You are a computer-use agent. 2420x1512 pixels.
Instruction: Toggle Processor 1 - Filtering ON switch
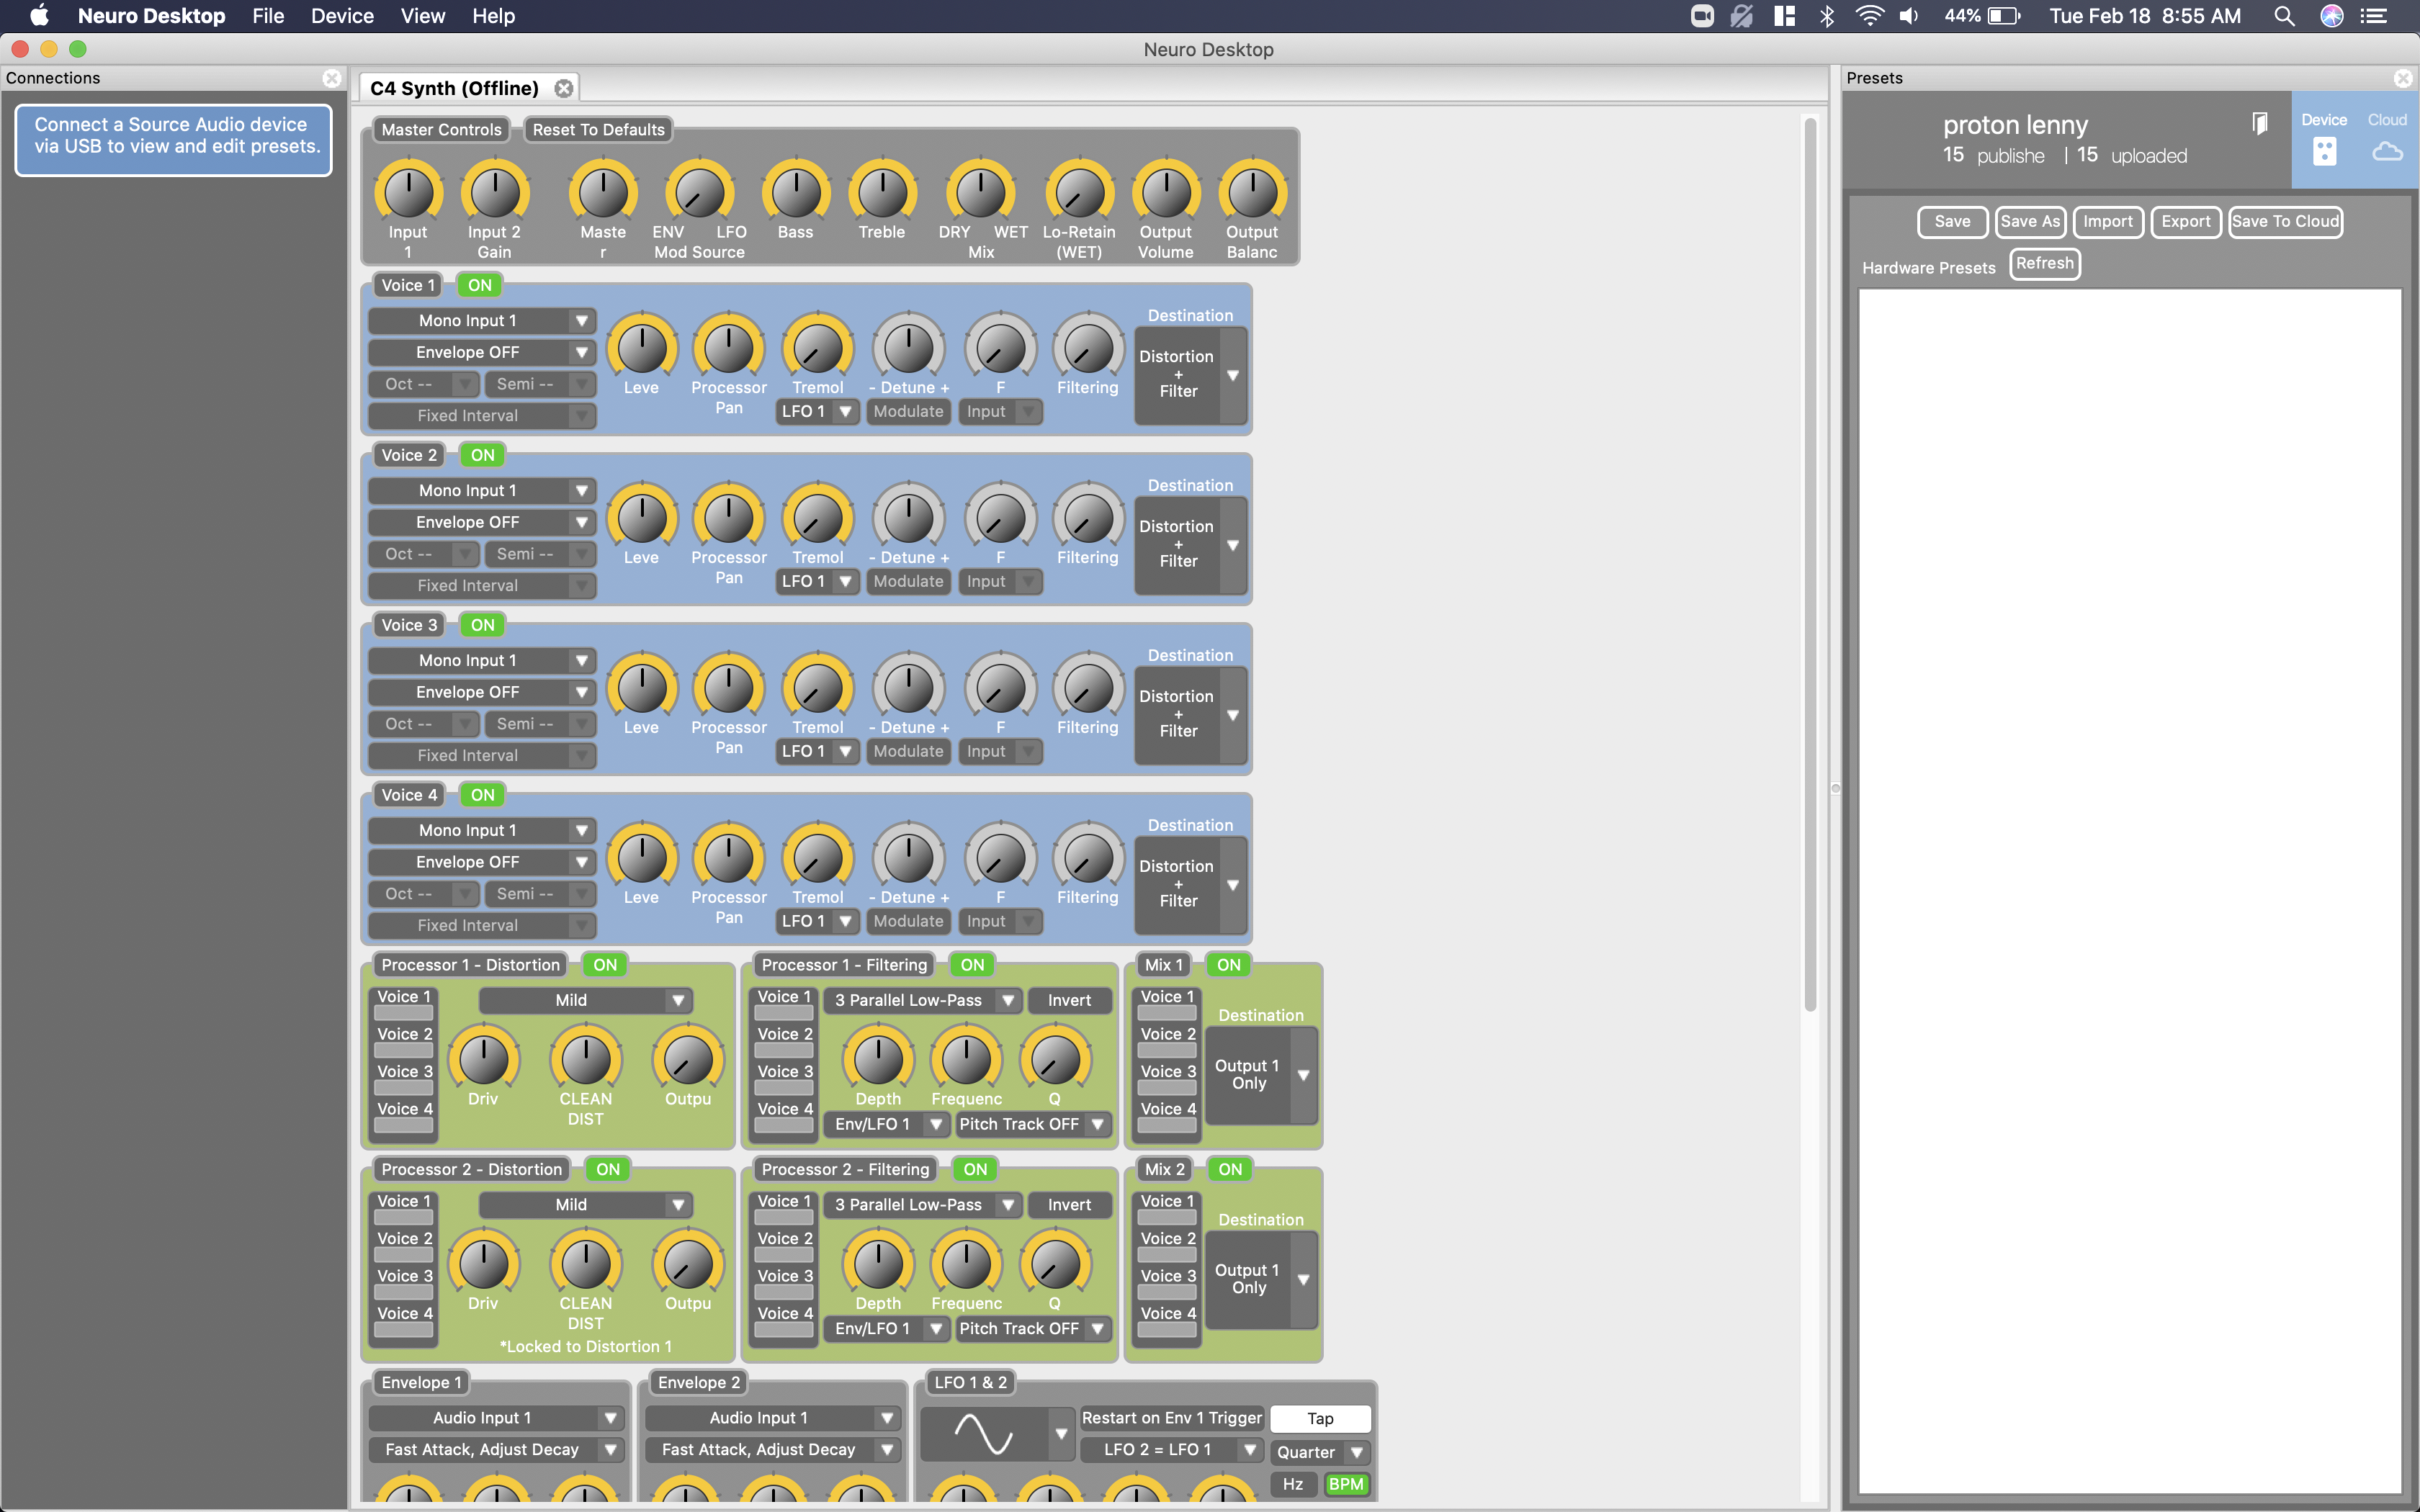coord(973,965)
